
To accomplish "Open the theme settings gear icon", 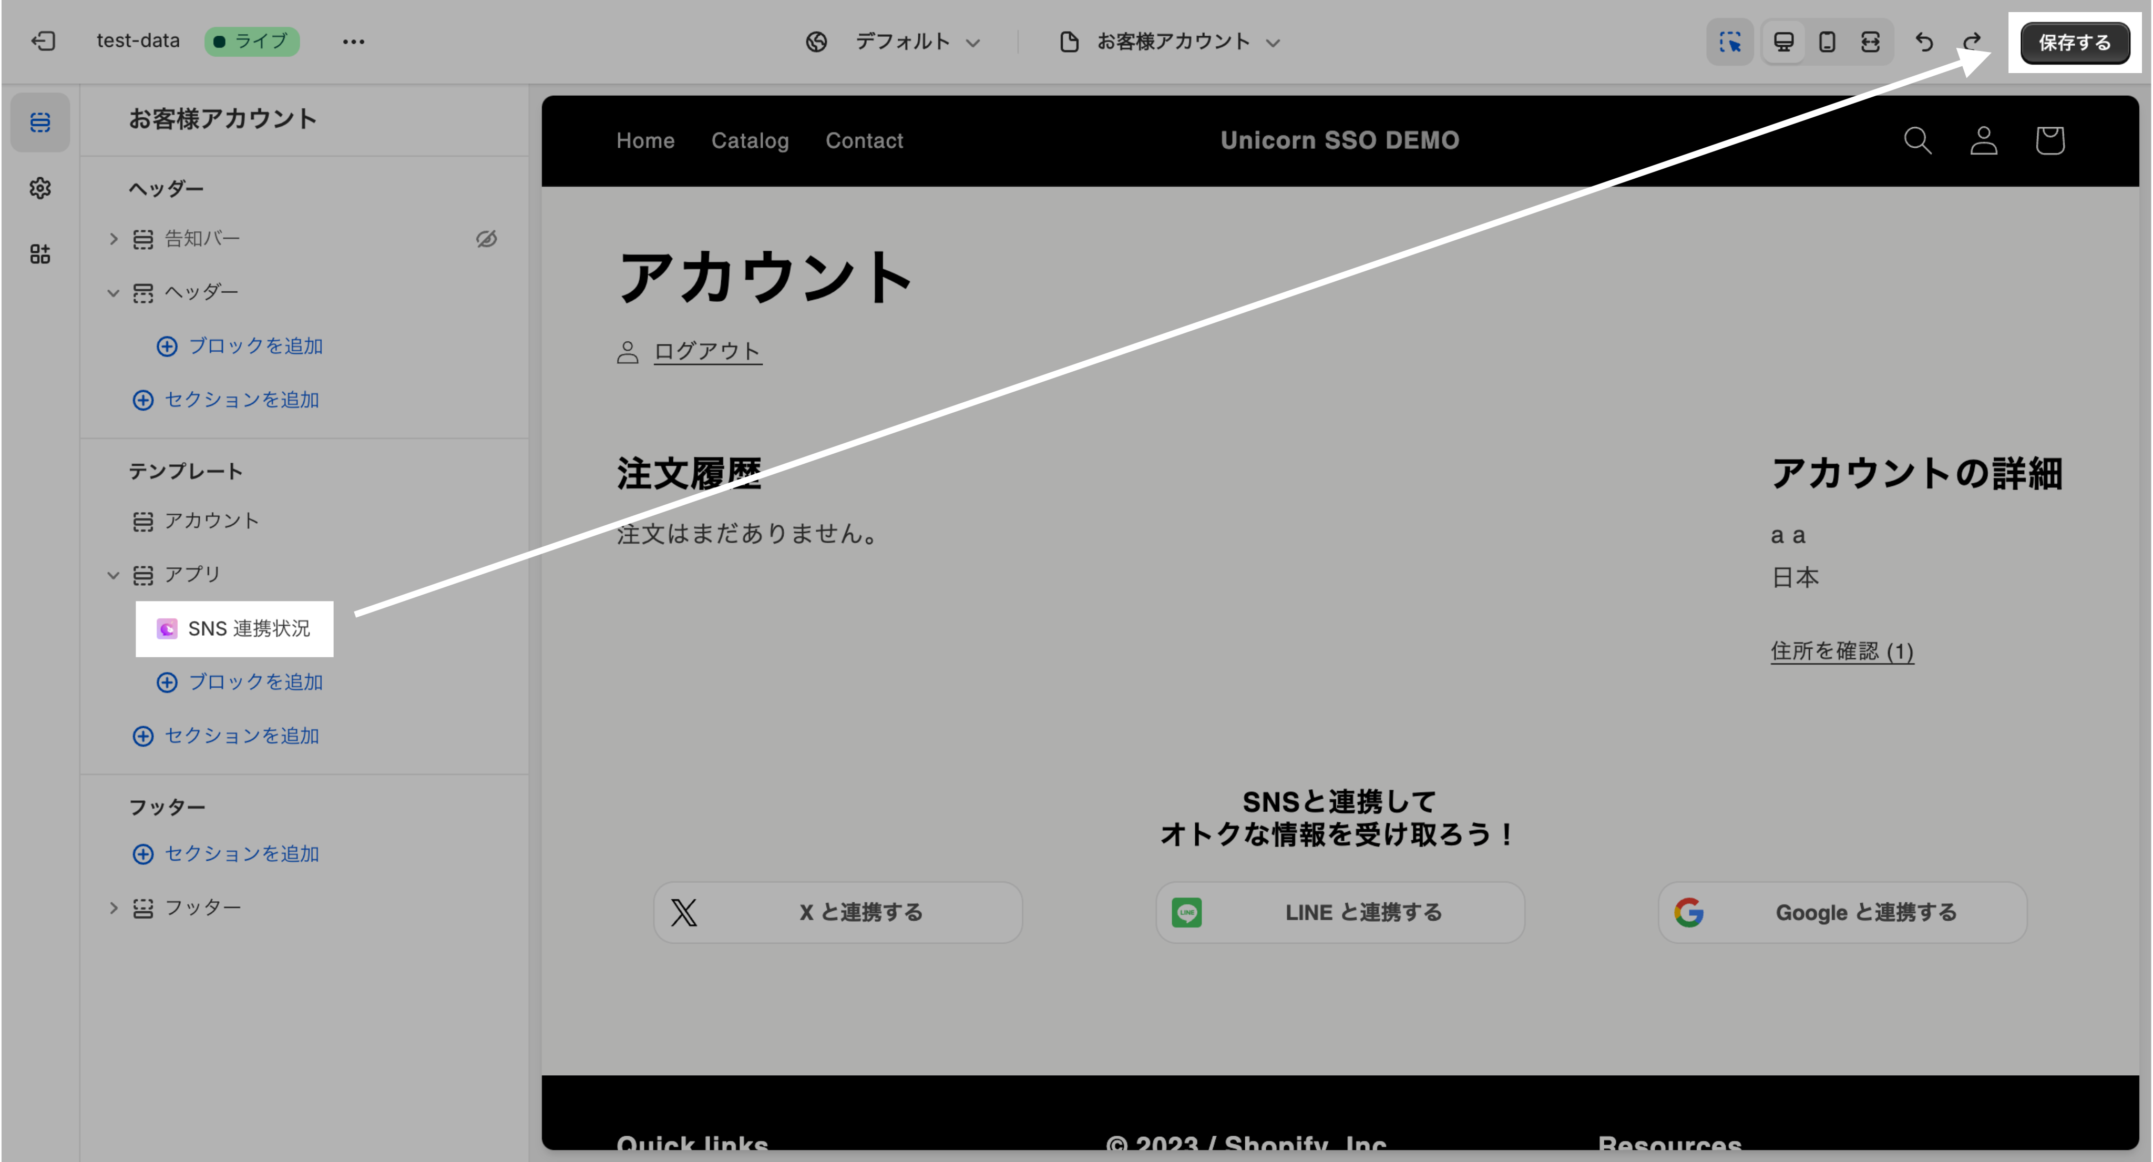I will pyautogui.click(x=40, y=188).
